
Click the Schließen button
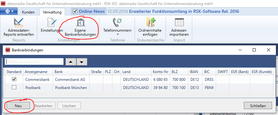pyautogui.click(x=258, y=106)
